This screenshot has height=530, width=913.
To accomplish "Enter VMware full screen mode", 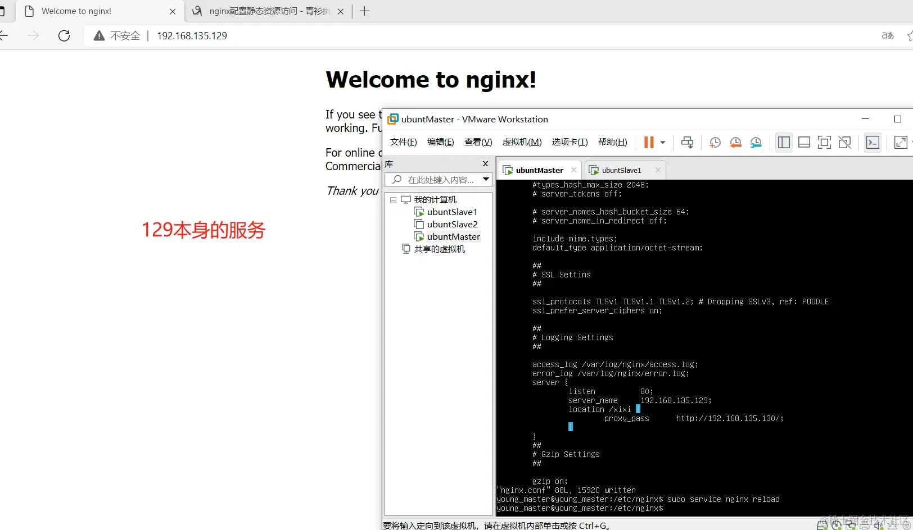I will (824, 143).
